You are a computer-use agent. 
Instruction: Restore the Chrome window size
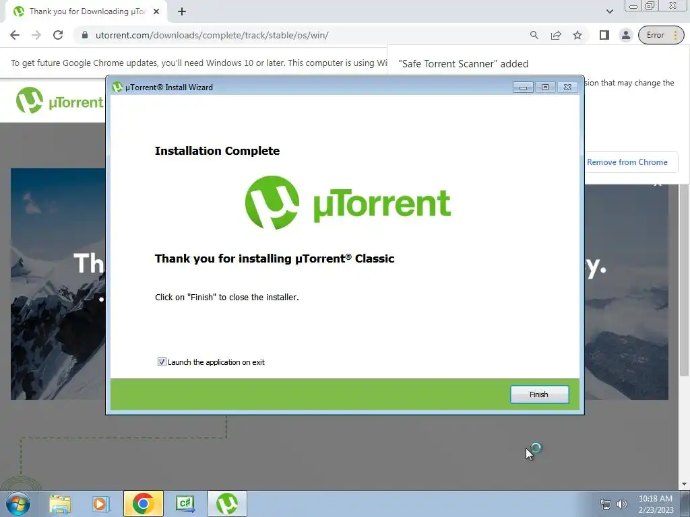650,5
